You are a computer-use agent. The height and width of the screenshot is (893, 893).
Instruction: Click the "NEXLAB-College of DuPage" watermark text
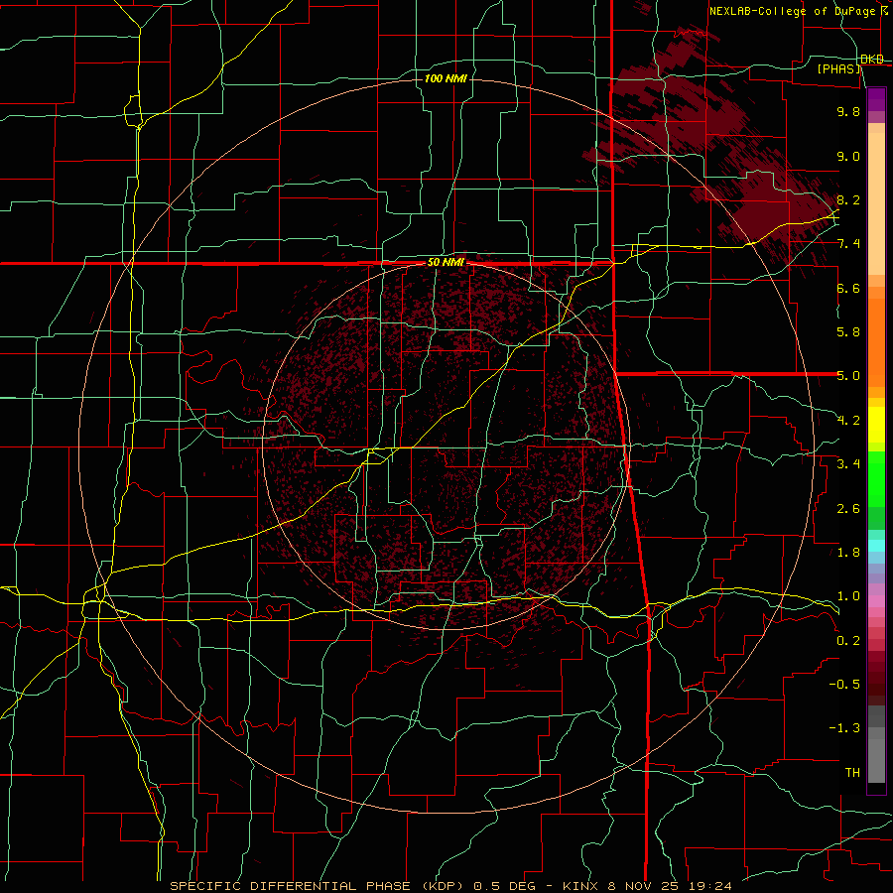tap(793, 11)
